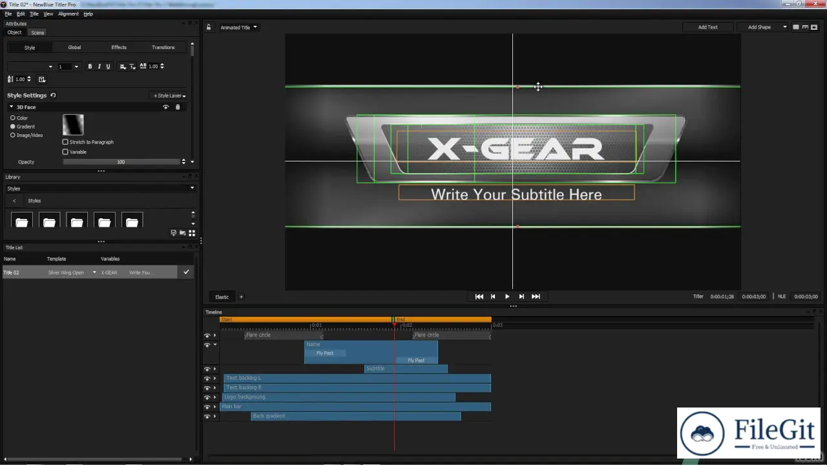
Task: Step forward one frame
Action: point(521,296)
